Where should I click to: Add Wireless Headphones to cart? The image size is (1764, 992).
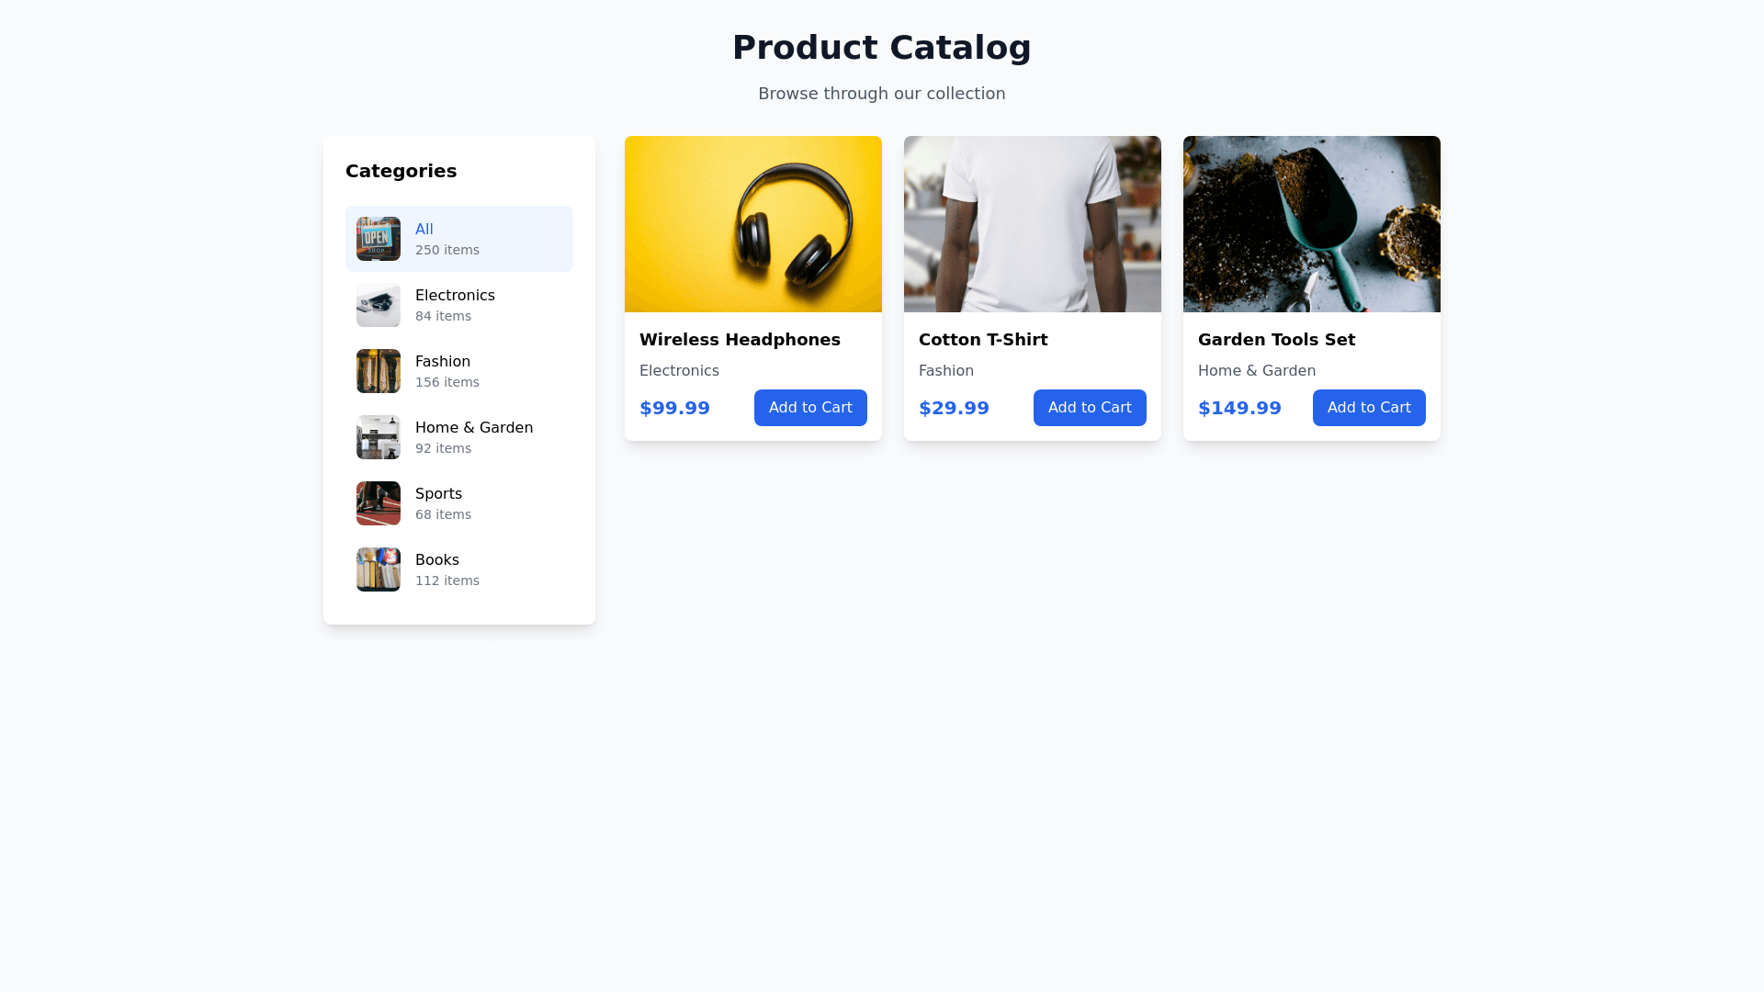pos(810,408)
